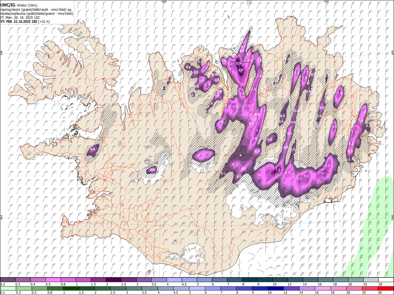Select the violet 12 swatch in lower scale

(291, 289)
